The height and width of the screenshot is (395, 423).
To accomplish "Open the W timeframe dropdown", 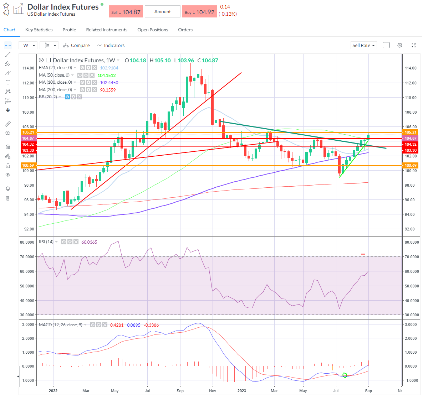I will [29, 45].
